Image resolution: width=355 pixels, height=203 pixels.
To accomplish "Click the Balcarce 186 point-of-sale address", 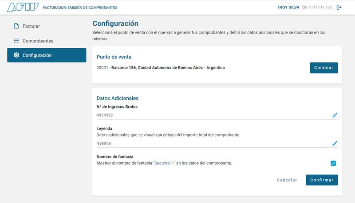I will click(168, 68).
